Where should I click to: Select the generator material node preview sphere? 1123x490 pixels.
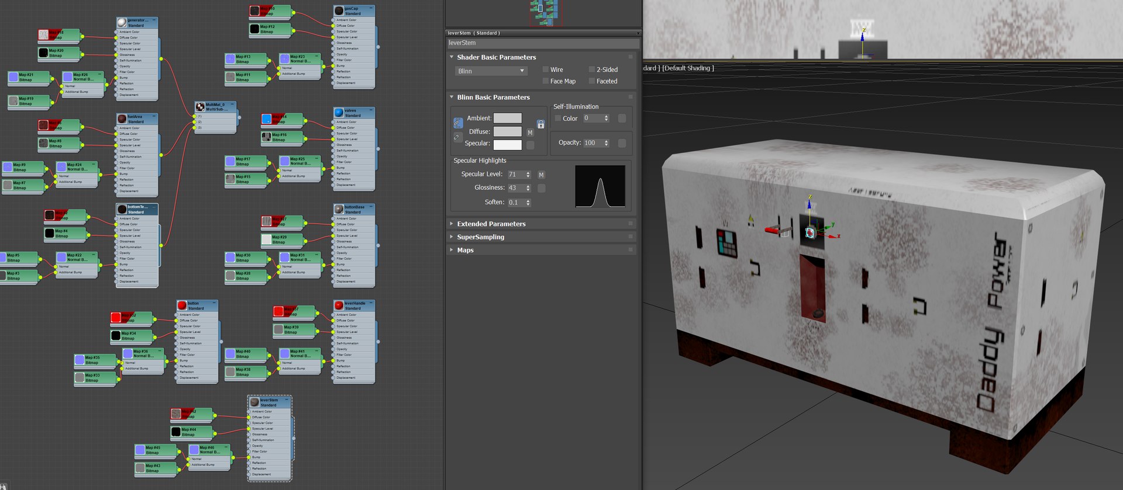[122, 22]
